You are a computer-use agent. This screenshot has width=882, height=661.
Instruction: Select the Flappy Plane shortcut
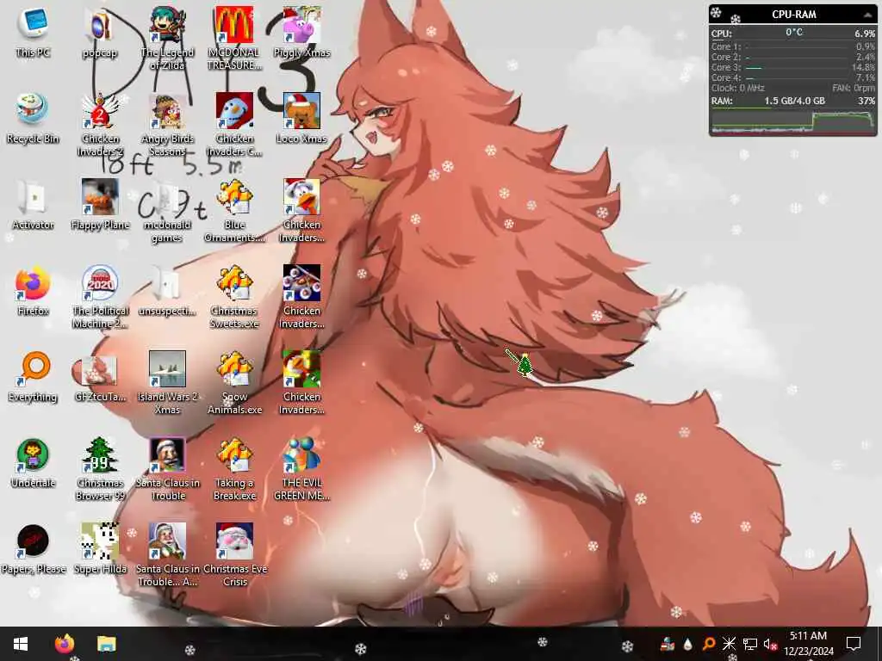pyautogui.click(x=100, y=205)
